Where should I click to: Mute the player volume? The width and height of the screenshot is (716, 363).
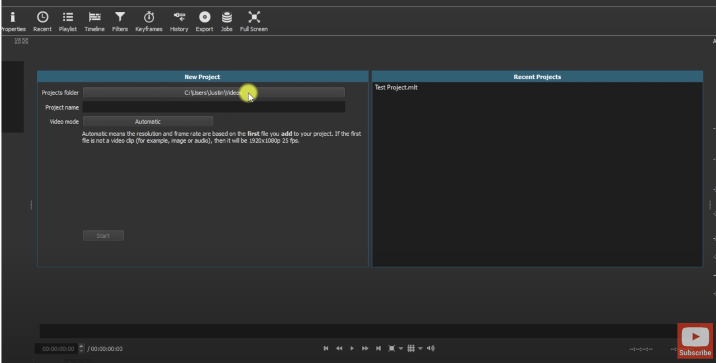(x=431, y=348)
